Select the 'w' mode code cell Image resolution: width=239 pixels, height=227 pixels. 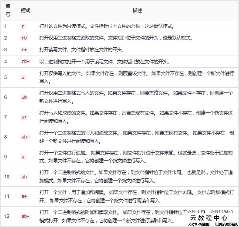[23, 78]
